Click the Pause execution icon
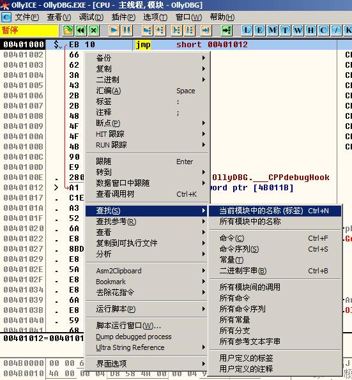The image size is (352, 380). 127,31
